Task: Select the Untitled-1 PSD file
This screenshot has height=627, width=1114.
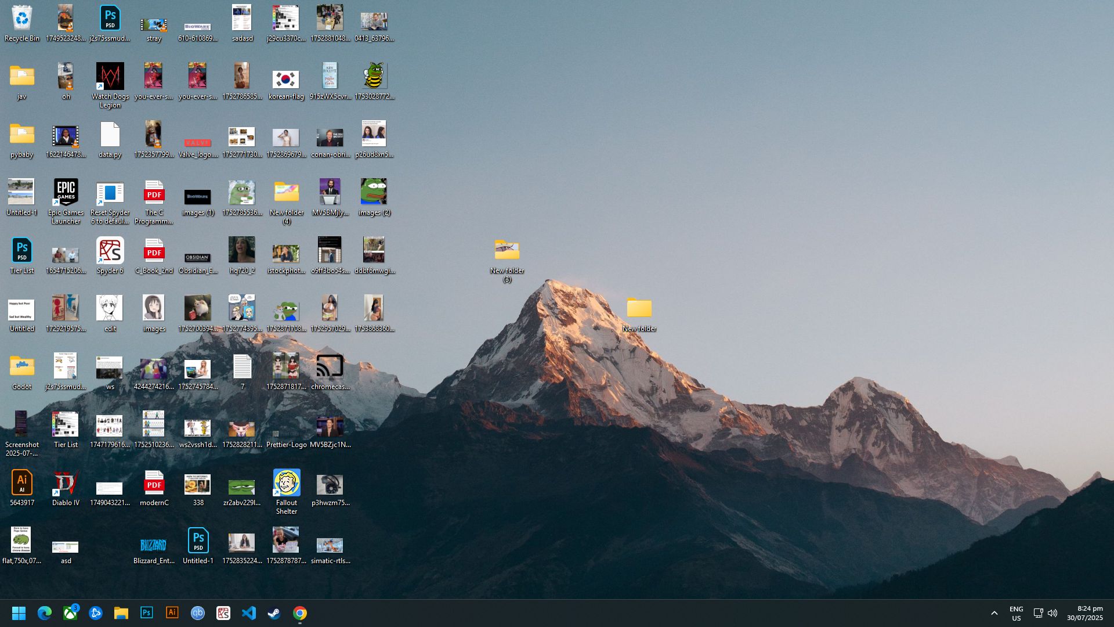Action: point(198,546)
